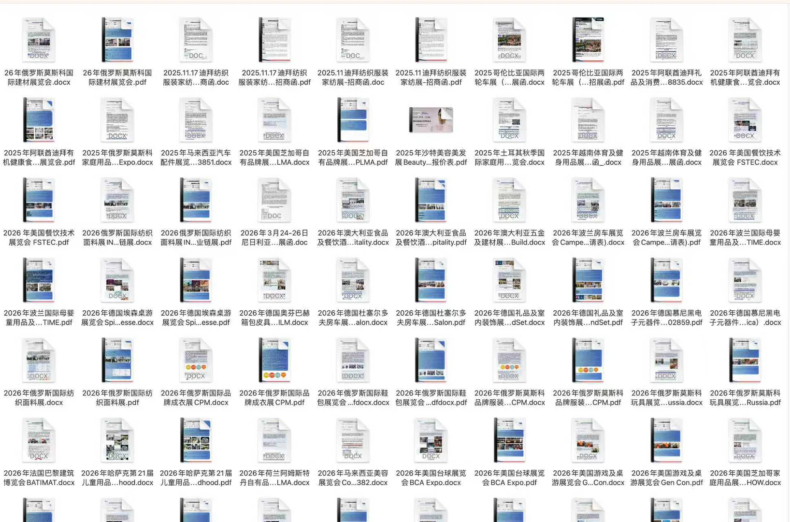Screen dimensions: 790x522
Task: Click filename "2025 年阿联酋迪拜有机健康食…览会.docx"
Action: [x=745, y=77]
